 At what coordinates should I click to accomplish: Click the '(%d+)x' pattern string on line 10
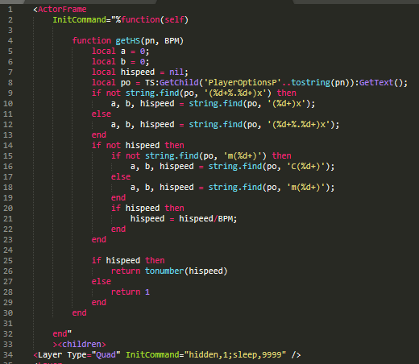287,104
